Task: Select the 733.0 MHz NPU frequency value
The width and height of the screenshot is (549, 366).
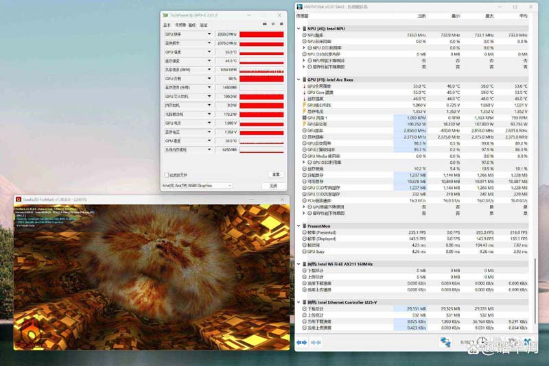Action: point(417,36)
